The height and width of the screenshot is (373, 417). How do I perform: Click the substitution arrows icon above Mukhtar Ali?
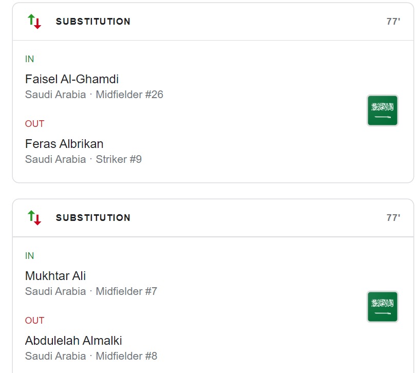point(34,218)
